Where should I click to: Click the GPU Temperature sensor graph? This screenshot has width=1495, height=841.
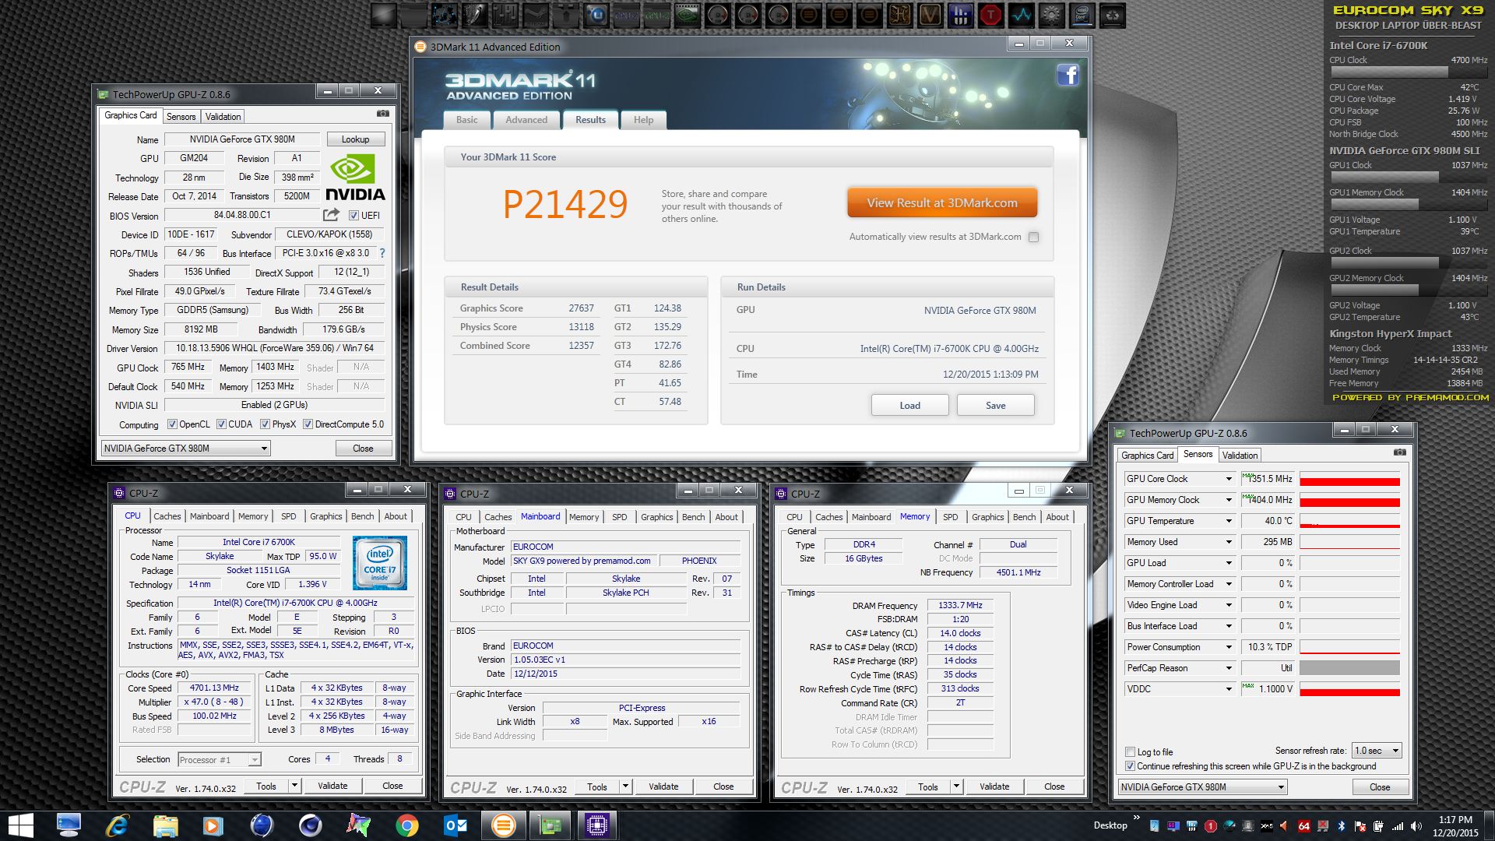point(1349,521)
